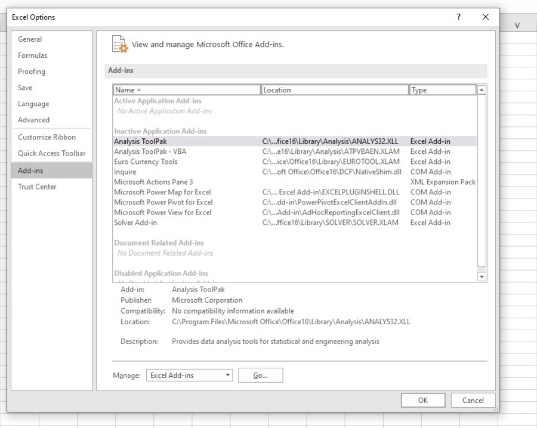
Task: Click the add-ins list scroll up arrow
Action: tap(482, 90)
